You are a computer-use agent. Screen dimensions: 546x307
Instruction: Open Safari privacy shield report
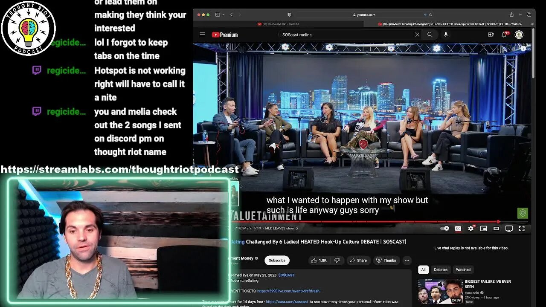(289, 14)
